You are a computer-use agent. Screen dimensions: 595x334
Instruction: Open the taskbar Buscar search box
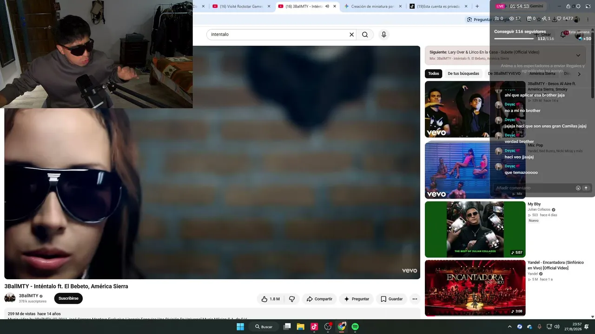click(264, 327)
